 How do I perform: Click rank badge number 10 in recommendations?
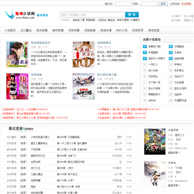[x=145, y=100]
